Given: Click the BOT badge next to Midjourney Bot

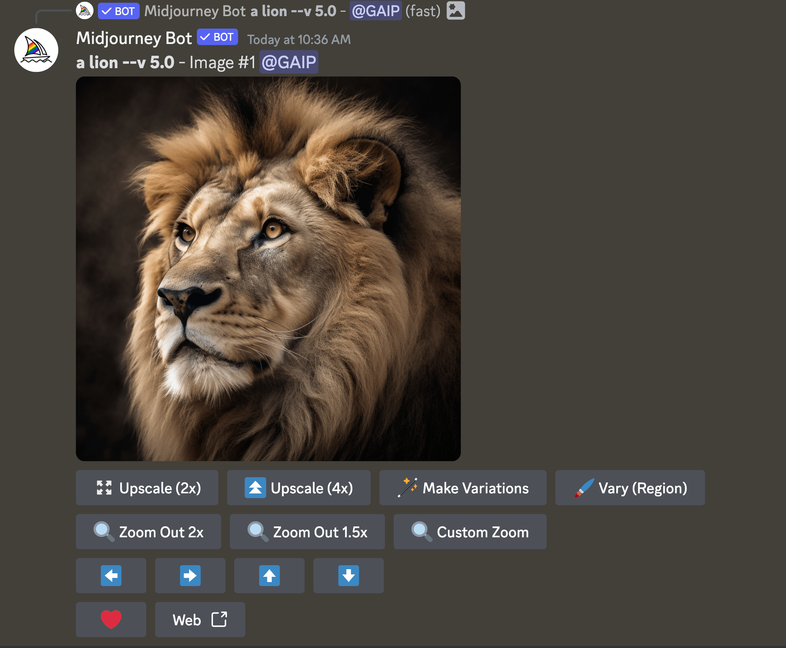Looking at the screenshot, I should [218, 37].
